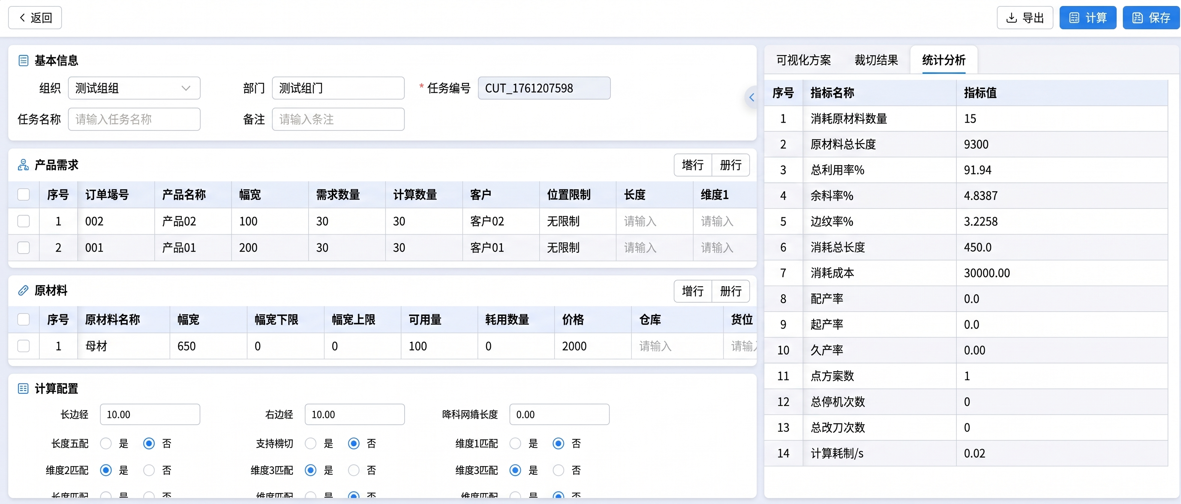Click the 保存 save button
This screenshot has width=1181, height=504.
pyautogui.click(x=1151, y=18)
